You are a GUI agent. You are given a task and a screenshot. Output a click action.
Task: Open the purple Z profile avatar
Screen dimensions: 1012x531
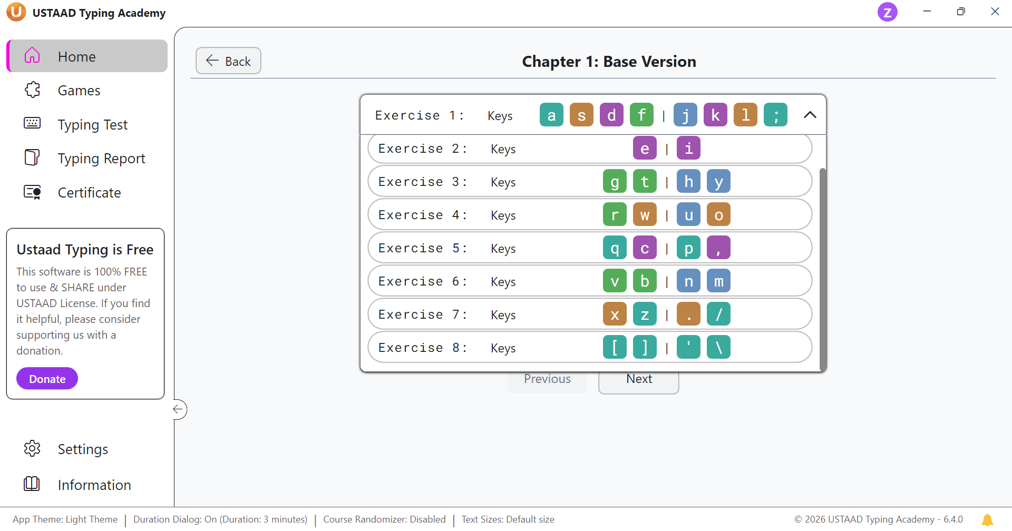tap(887, 12)
